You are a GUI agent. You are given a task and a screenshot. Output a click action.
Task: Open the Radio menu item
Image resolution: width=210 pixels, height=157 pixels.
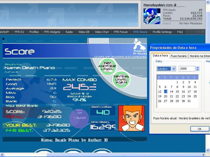point(69,32)
